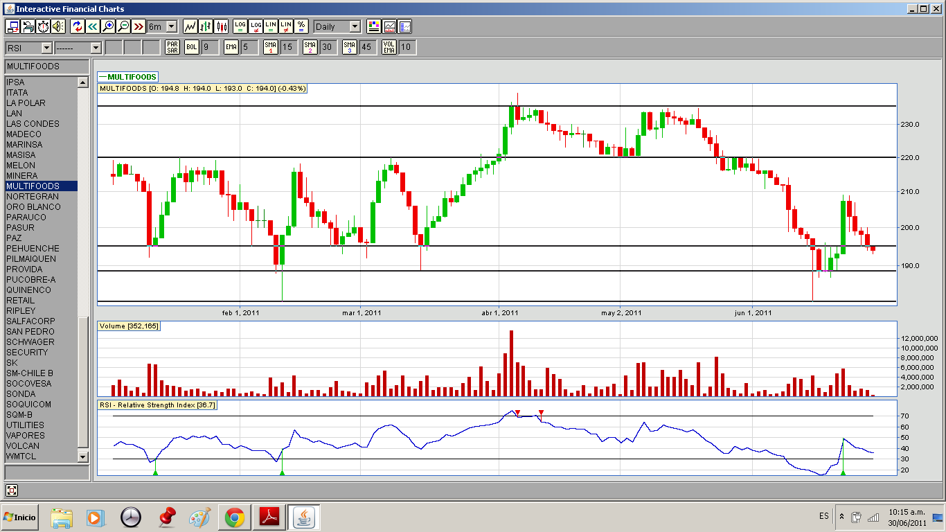Toggle the VOL EMA indicator
This screenshot has width=946, height=532.
(x=389, y=47)
